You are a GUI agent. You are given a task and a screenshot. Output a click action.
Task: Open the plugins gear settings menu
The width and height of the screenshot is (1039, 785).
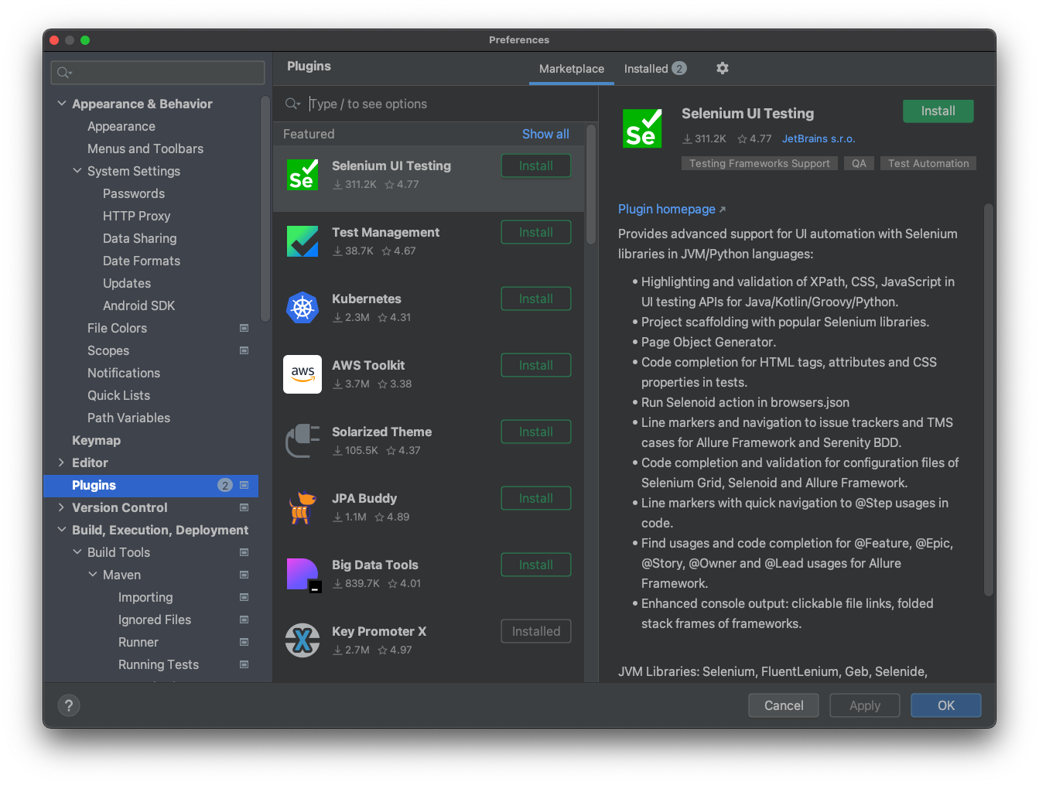click(x=723, y=68)
